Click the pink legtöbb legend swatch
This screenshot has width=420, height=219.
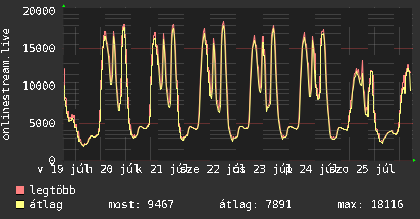tap(20, 190)
